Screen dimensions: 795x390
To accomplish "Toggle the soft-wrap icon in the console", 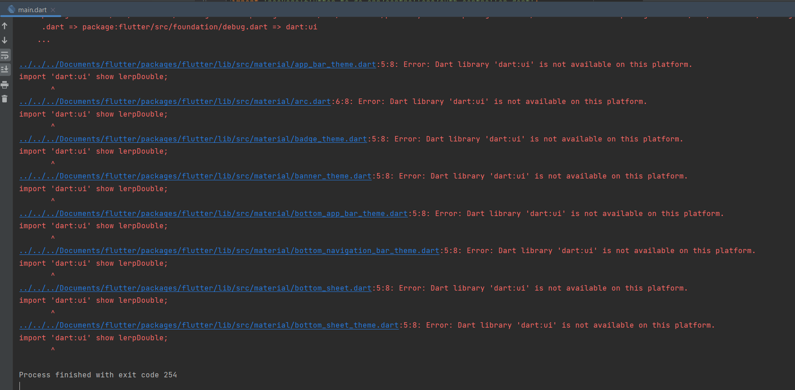I will click(5, 55).
